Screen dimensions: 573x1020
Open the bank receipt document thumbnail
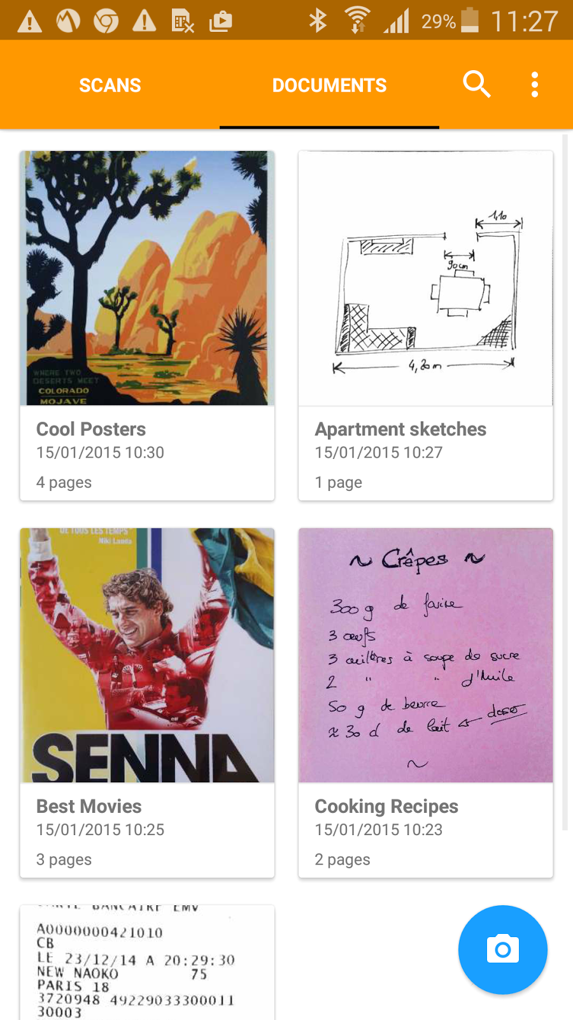[147, 963]
